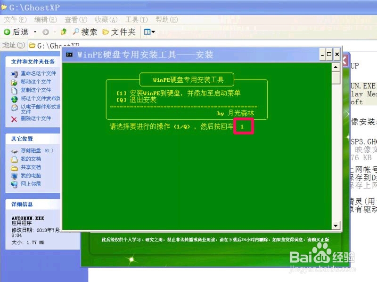Toggle the Folders (文件夹) pane button
This screenshot has height=282, width=377.
tap(119, 32)
